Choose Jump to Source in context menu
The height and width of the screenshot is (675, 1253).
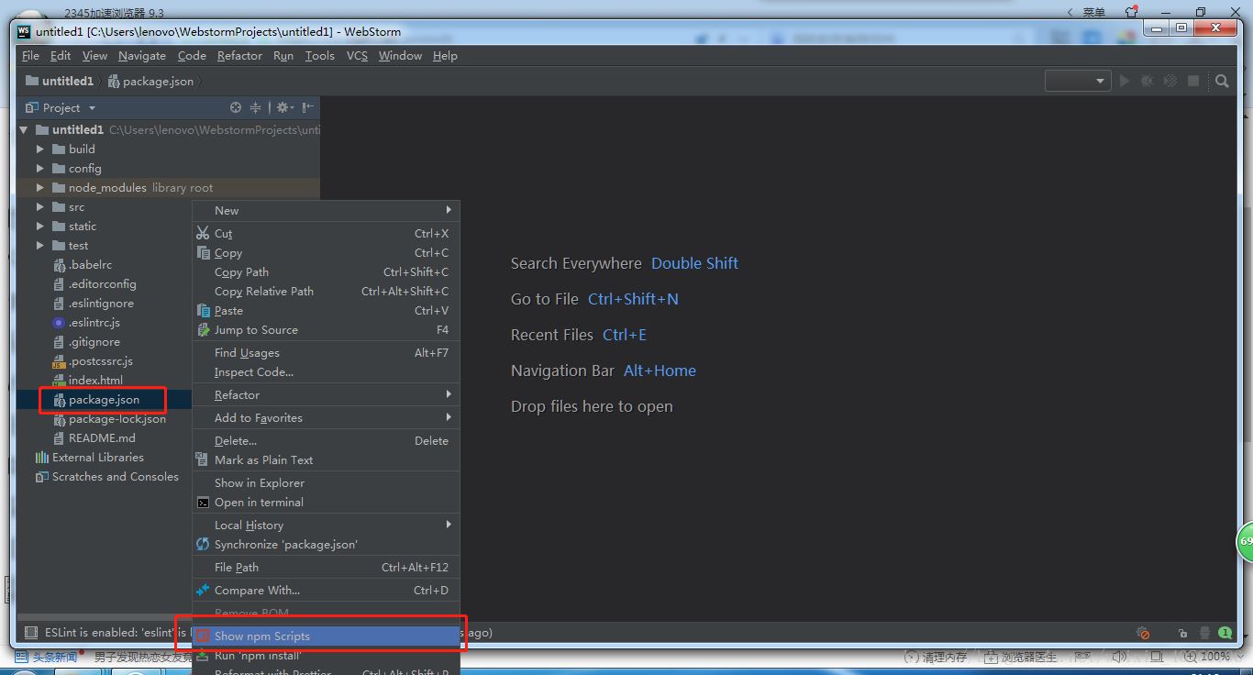tap(326, 330)
